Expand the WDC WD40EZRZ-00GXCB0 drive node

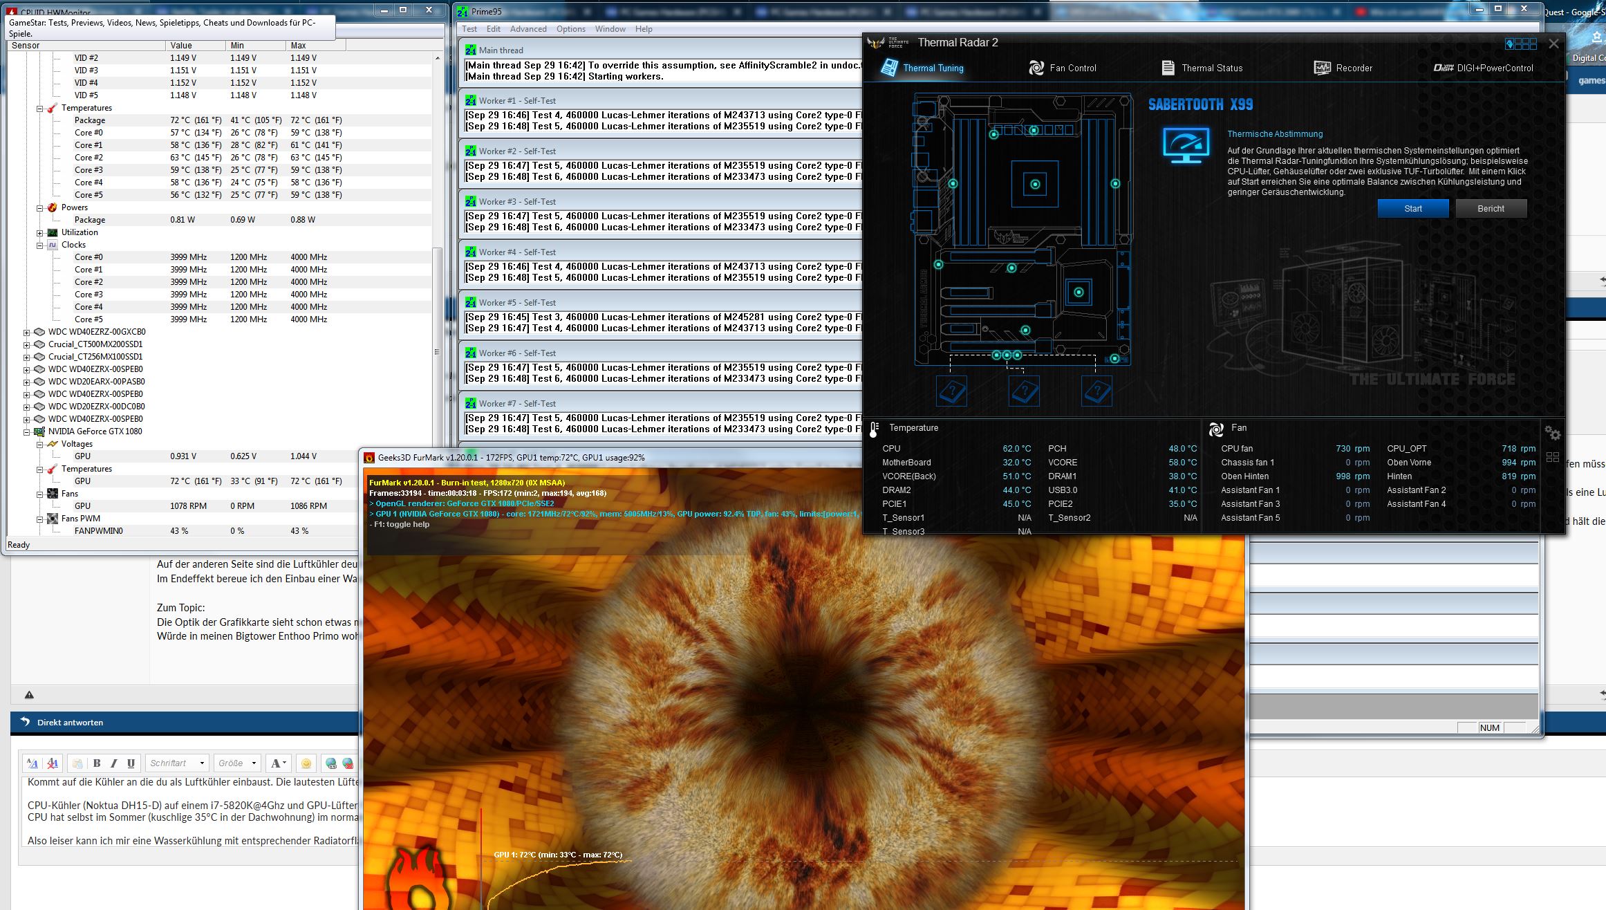(x=26, y=333)
